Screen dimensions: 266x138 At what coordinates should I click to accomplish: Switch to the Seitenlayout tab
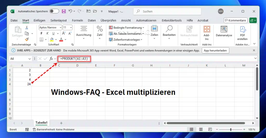(58, 20)
